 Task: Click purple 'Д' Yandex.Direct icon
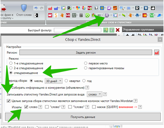[107, 15]
